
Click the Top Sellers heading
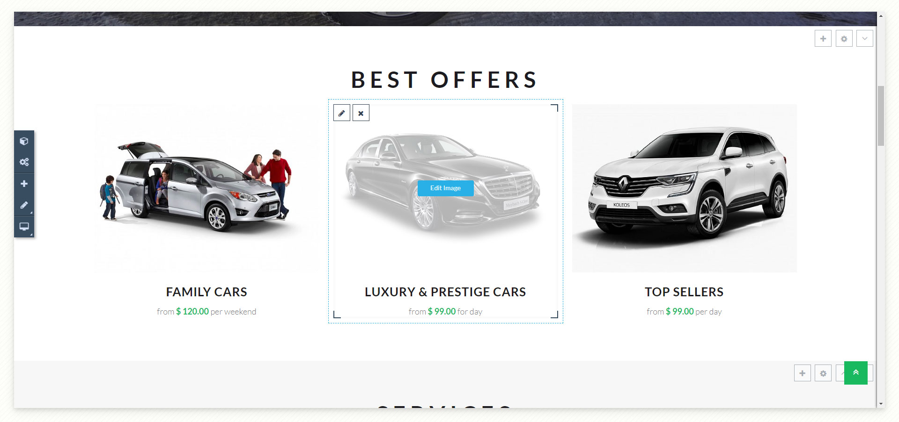pos(684,292)
